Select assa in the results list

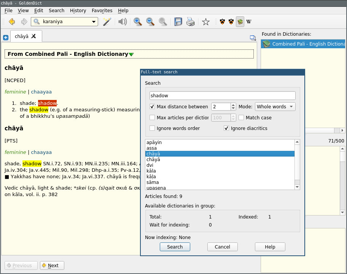pyautogui.click(x=220, y=148)
